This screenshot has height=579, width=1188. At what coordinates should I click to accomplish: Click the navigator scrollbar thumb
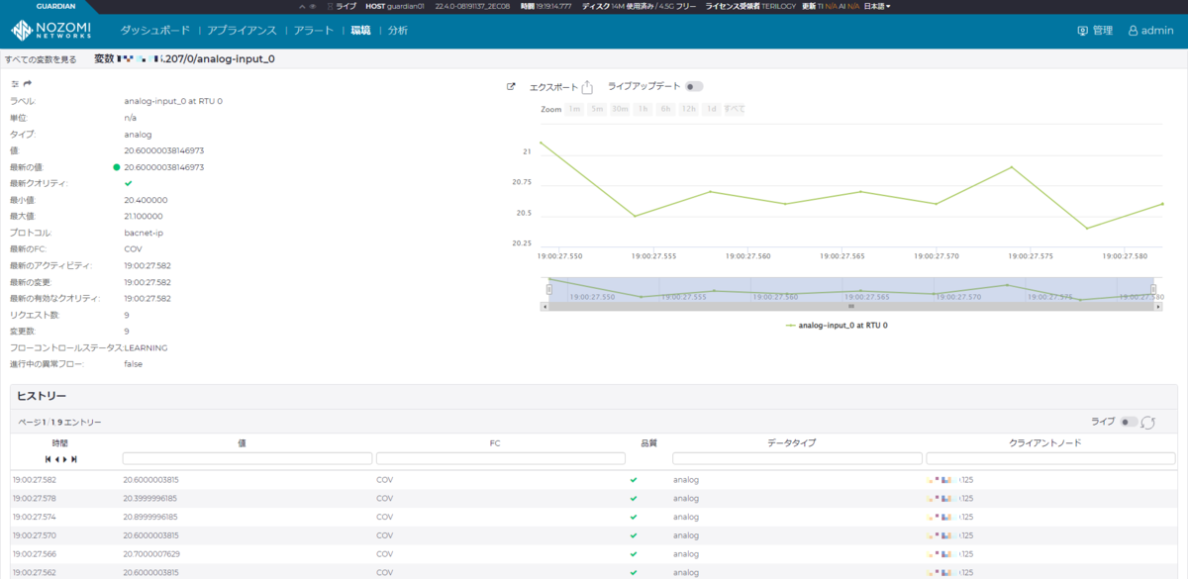pyautogui.click(x=851, y=307)
